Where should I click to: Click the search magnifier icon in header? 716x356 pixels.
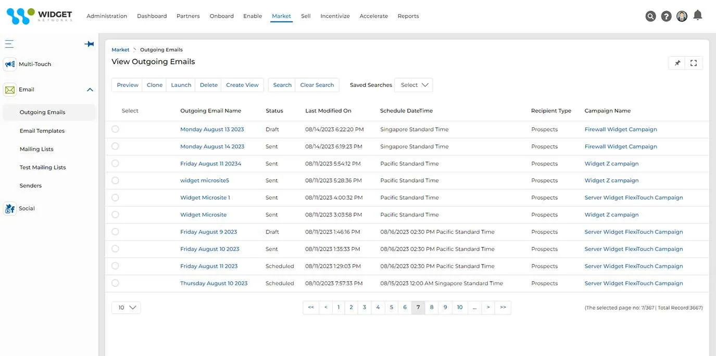(x=650, y=16)
